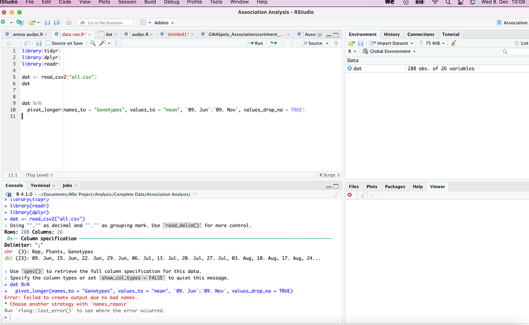Click the Compile Report notebook icon

point(118,43)
